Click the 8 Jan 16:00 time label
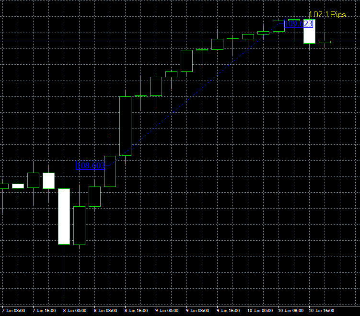 pos(136,311)
